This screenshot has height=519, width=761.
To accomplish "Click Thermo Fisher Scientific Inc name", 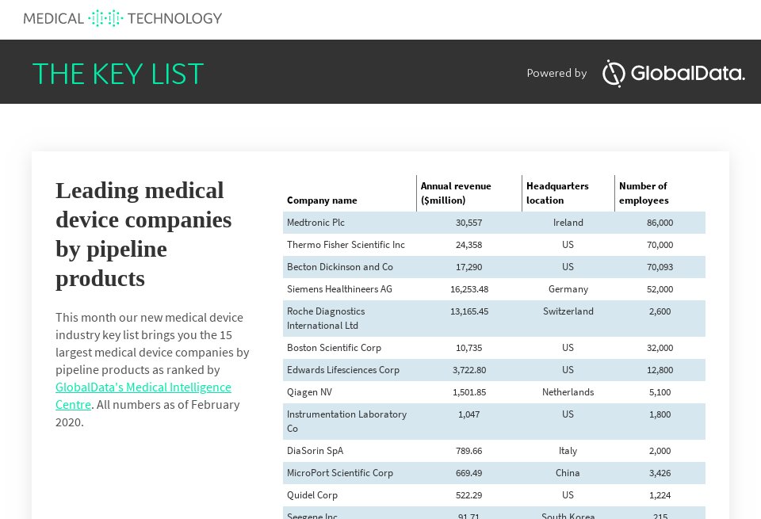I will [x=346, y=245].
